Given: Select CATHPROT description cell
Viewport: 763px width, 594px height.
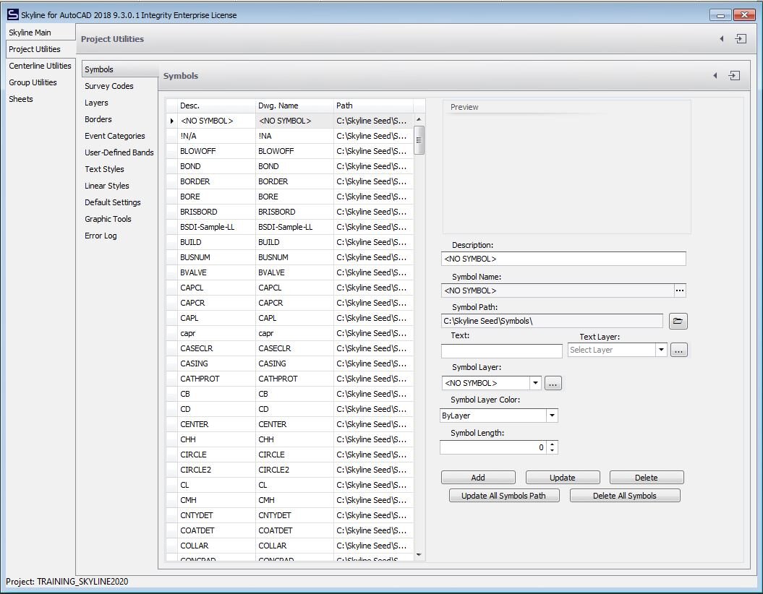Looking at the screenshot, I should (x=216, y=379).
